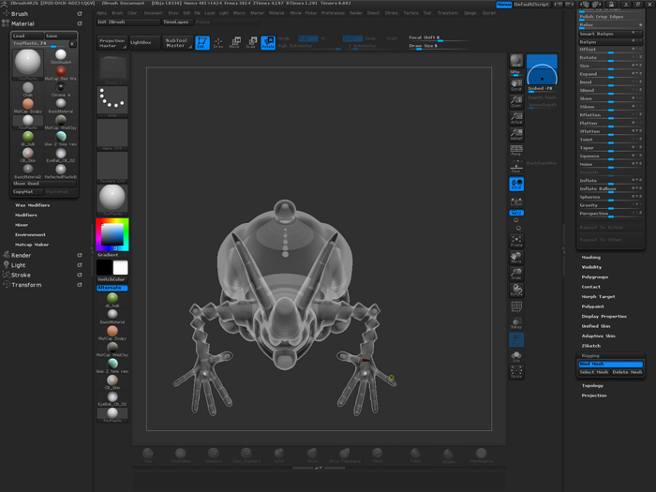Toggle the Alternate color button

click(x=112, y=288)
